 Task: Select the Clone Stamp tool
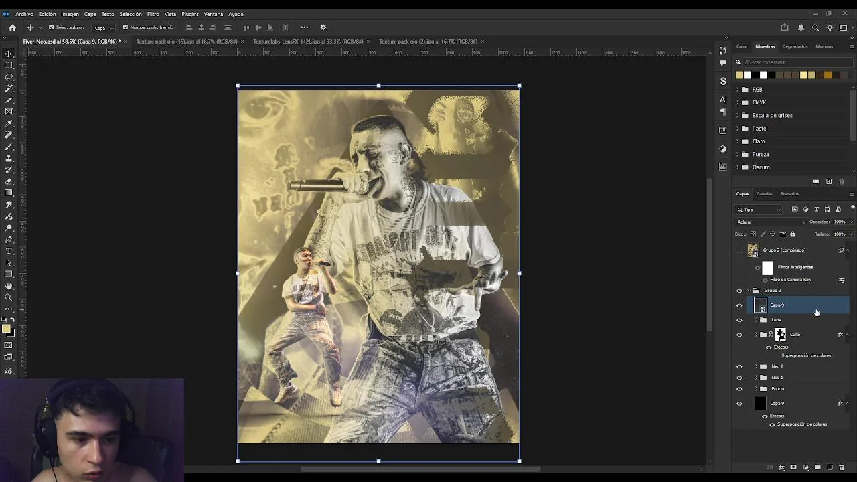(x=9, y=158)
